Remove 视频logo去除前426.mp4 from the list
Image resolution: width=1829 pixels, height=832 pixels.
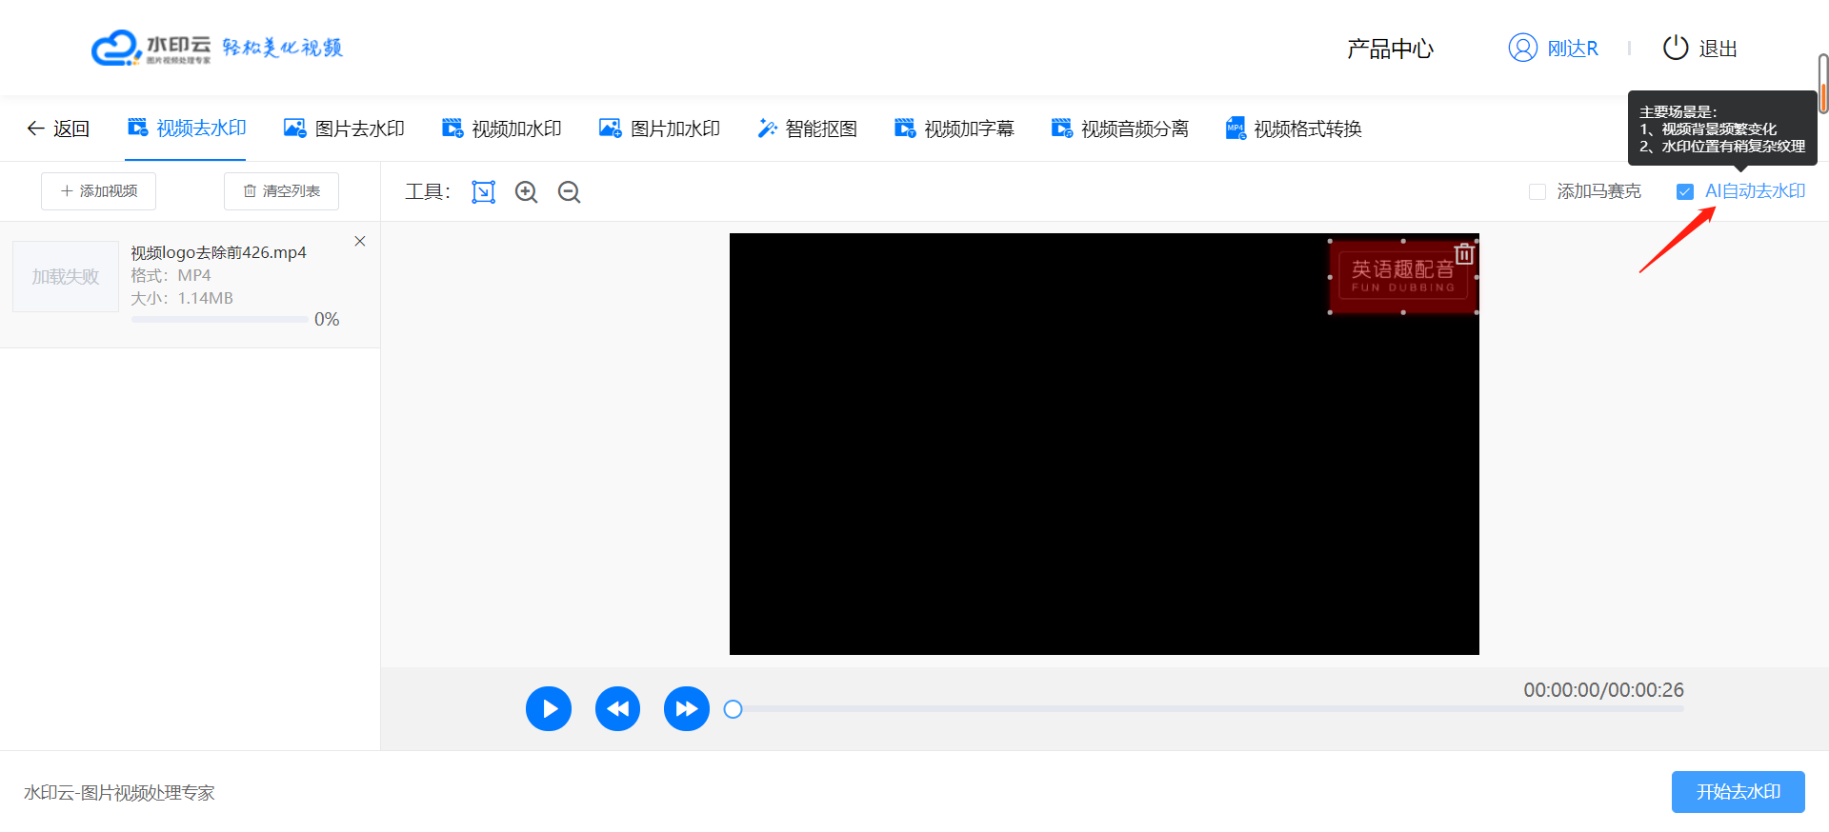pos(360,242)
